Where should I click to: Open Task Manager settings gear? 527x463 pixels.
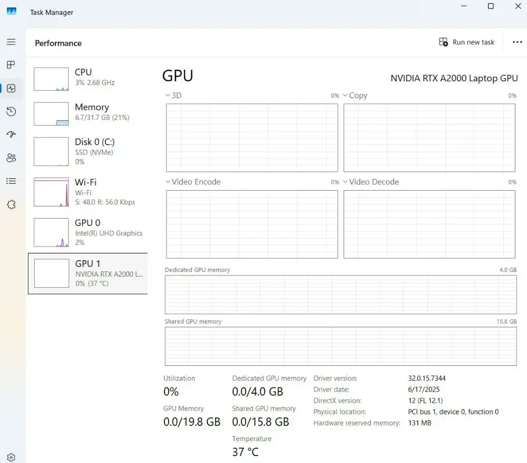pyautogui.click(x=11, y=457)
